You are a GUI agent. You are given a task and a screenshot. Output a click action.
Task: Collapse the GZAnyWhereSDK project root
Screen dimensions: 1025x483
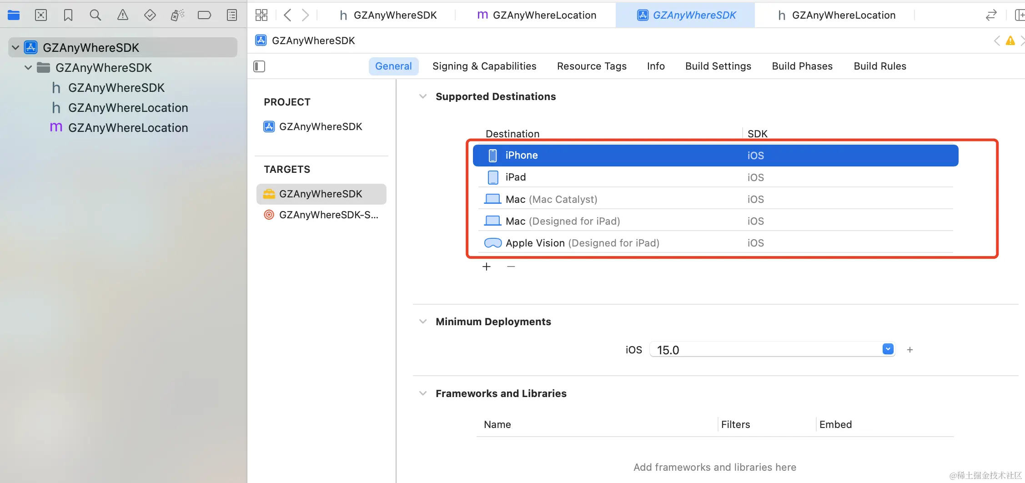coord(15,47)
